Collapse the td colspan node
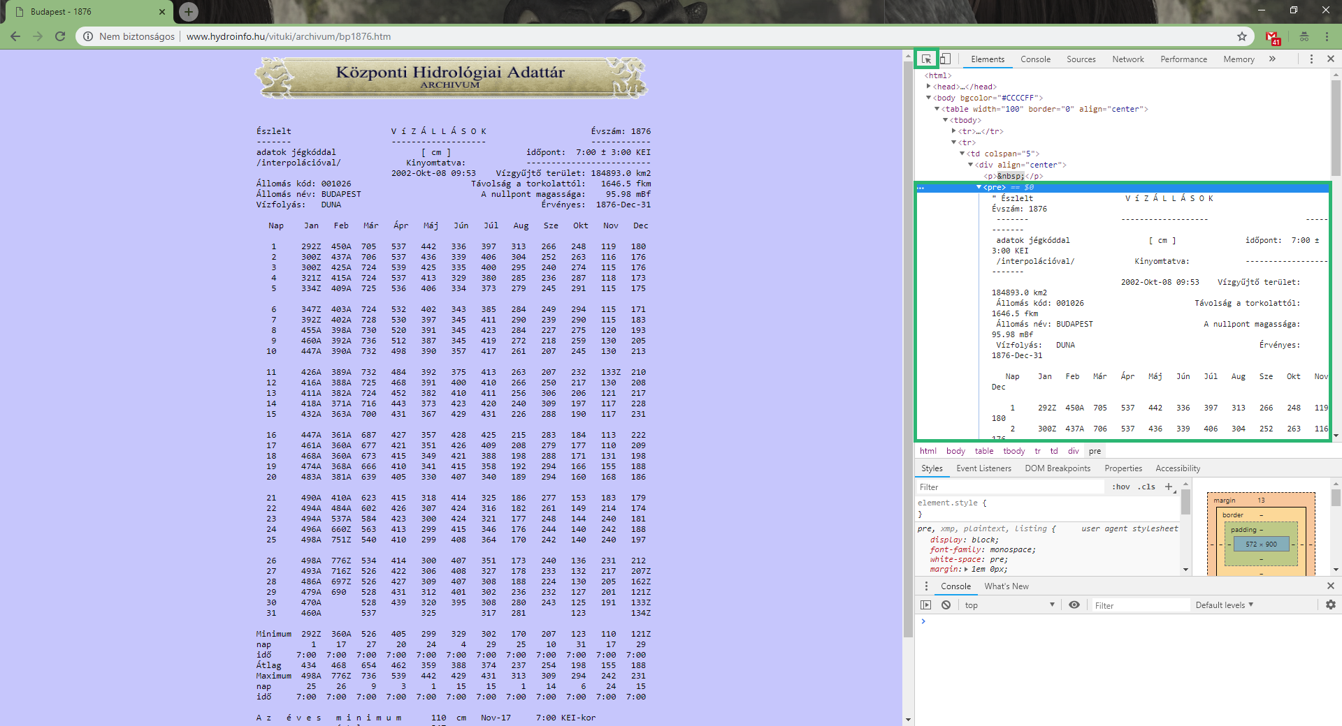 (962, 154)
